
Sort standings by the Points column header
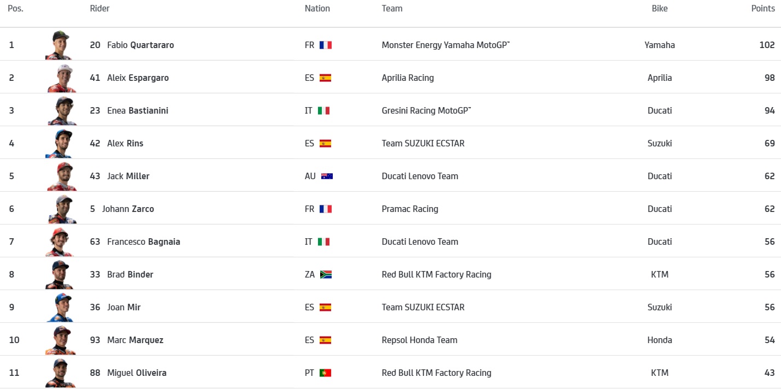763,8
